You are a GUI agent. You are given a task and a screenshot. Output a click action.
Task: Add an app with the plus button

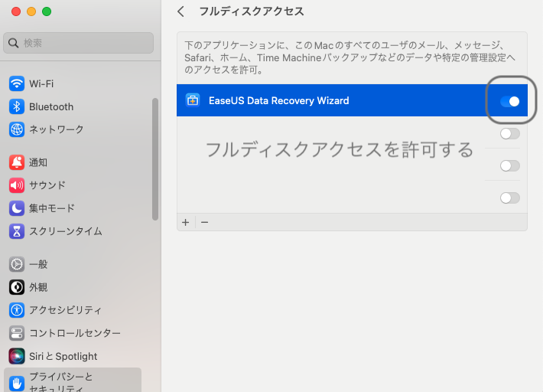click(x=186, y=222)
